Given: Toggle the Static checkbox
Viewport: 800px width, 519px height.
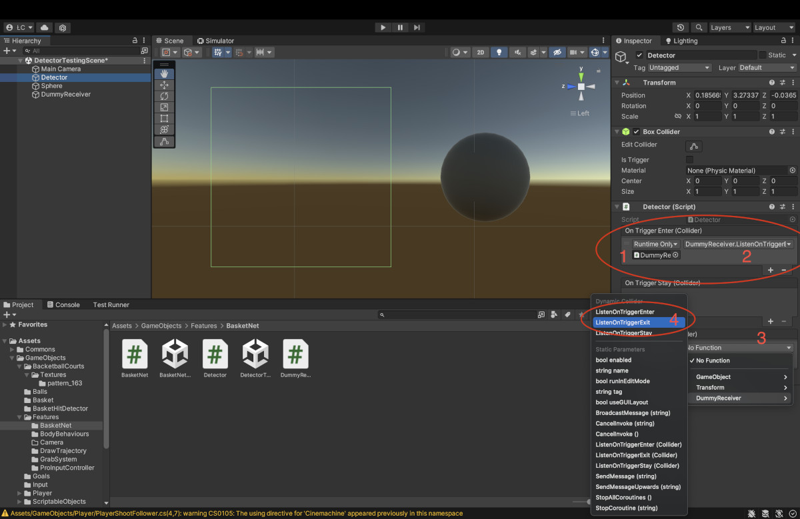Looking at the screenshot, I should tap(763, 55).
